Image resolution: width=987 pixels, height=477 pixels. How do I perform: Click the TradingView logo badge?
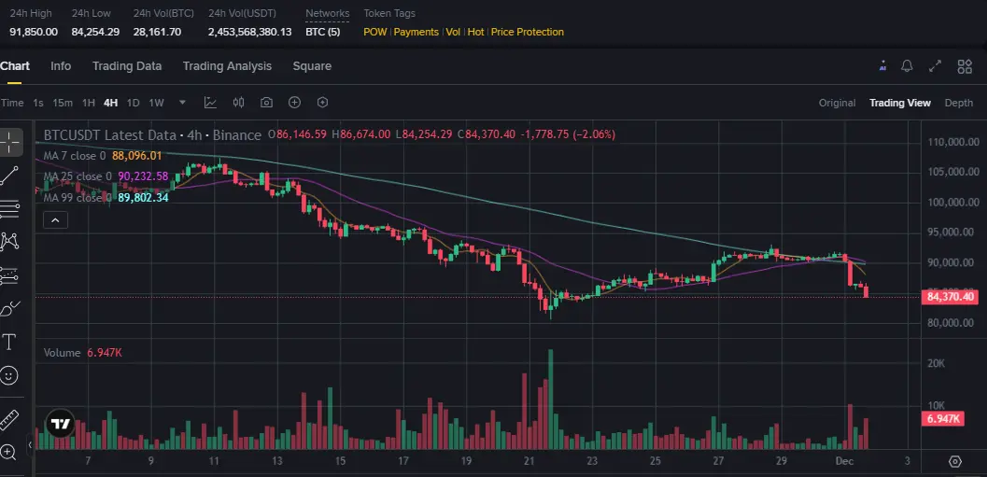point(61,424)
